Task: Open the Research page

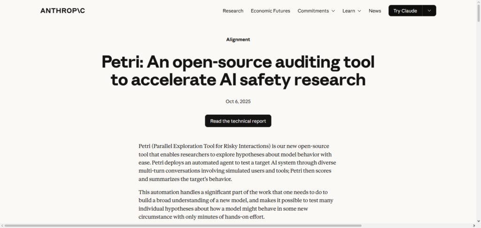Action: point(233,11)
